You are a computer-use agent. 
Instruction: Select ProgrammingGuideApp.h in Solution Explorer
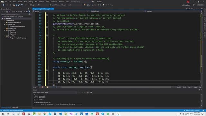coord(17,26)
